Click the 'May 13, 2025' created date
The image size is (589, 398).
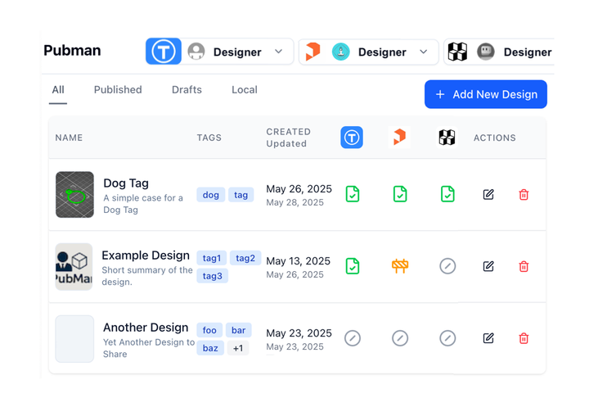[299, 261]
